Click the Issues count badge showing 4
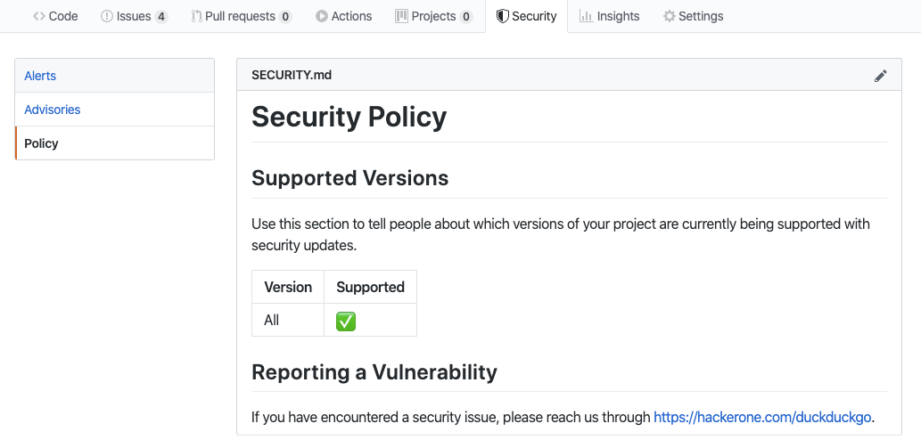 (x=161, y=16)
